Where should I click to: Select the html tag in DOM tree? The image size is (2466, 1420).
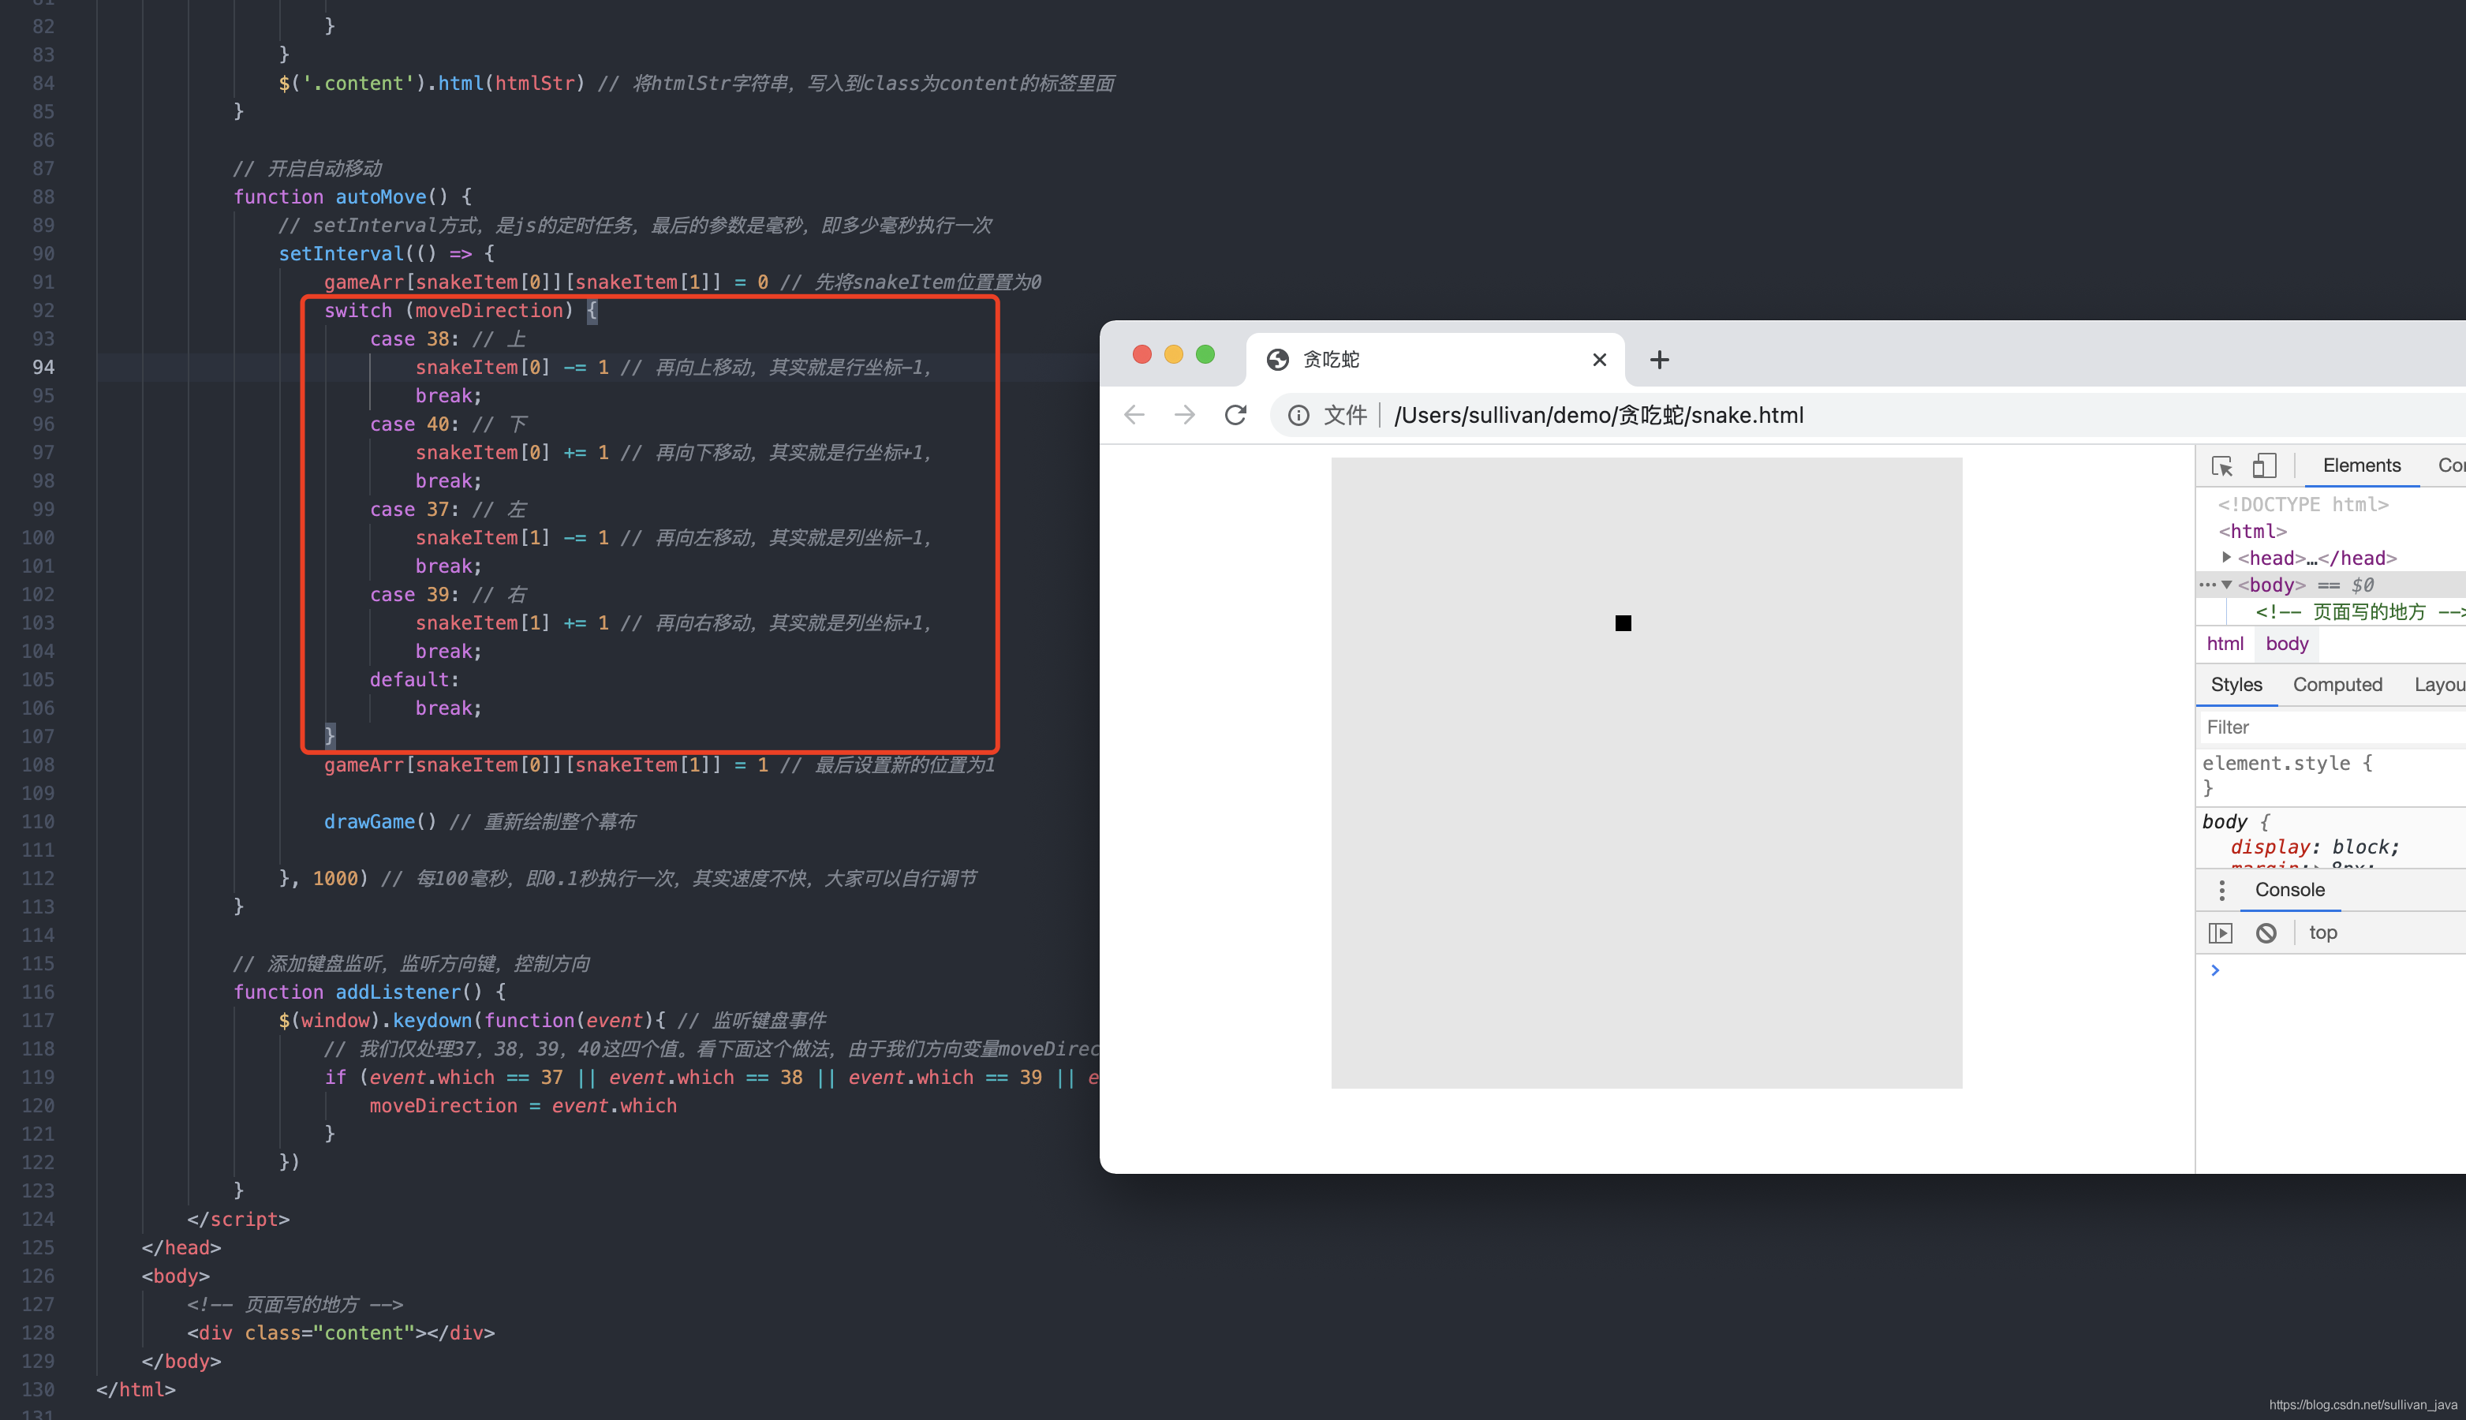(2252, 532)
